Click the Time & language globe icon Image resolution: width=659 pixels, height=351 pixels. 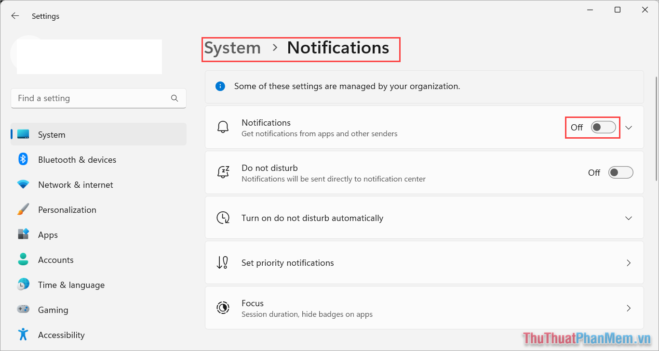[x=23, y=285]
